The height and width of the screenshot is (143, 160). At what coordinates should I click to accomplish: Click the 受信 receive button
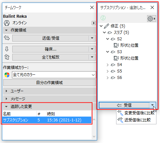pos(124,105)
